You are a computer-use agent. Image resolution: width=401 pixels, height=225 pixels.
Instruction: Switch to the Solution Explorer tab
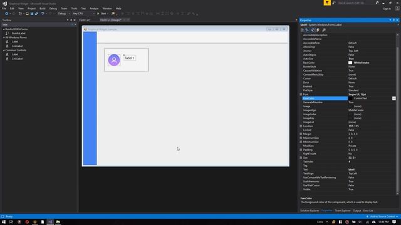(x=310, y=211)
